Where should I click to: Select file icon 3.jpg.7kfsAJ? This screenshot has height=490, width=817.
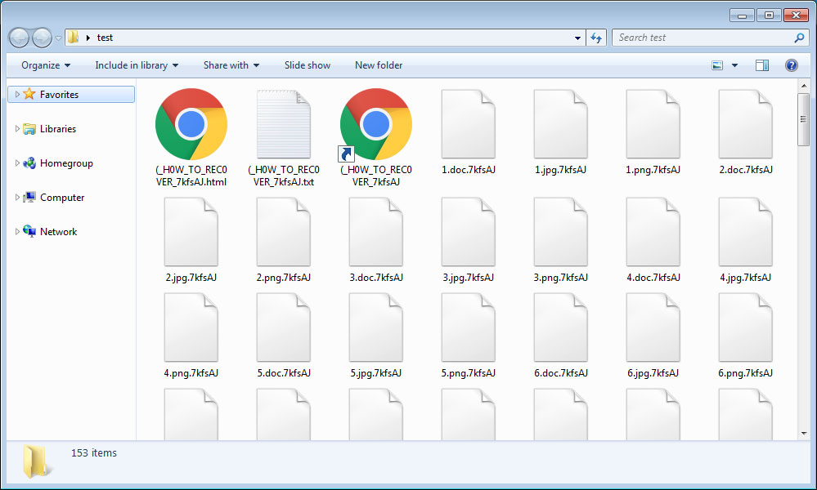(x=468, y=232)
